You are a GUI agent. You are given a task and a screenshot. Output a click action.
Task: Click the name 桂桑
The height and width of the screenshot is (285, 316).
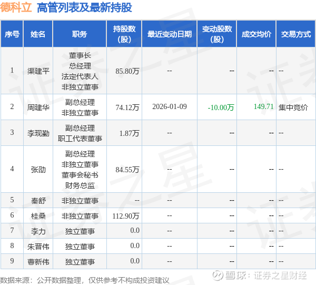[38, 216]
